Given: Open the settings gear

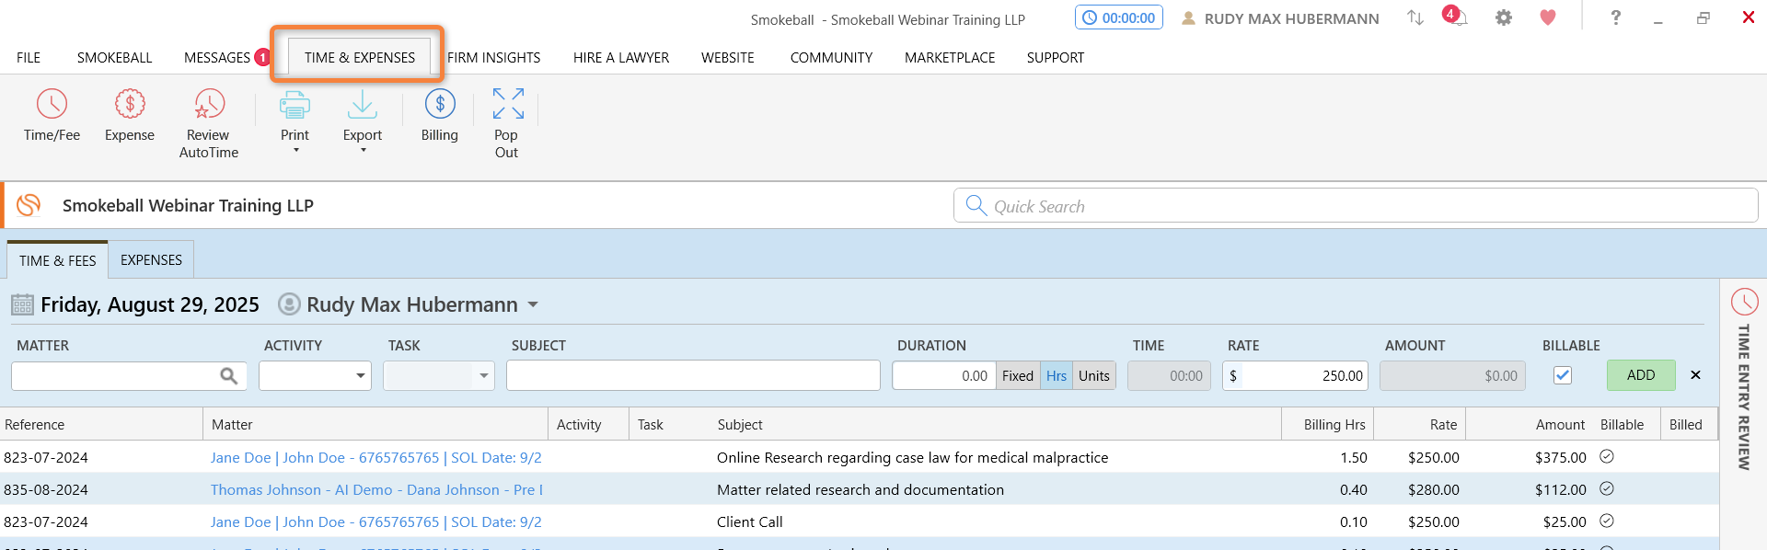Looking at the screenshot, I should click(x=1504, y=17).
